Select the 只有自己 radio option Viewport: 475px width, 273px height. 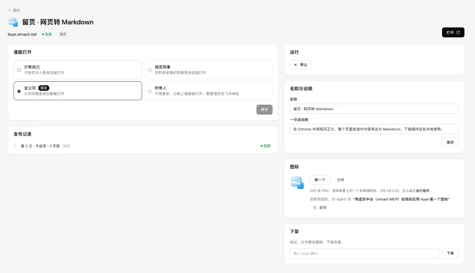coord(19,70)
